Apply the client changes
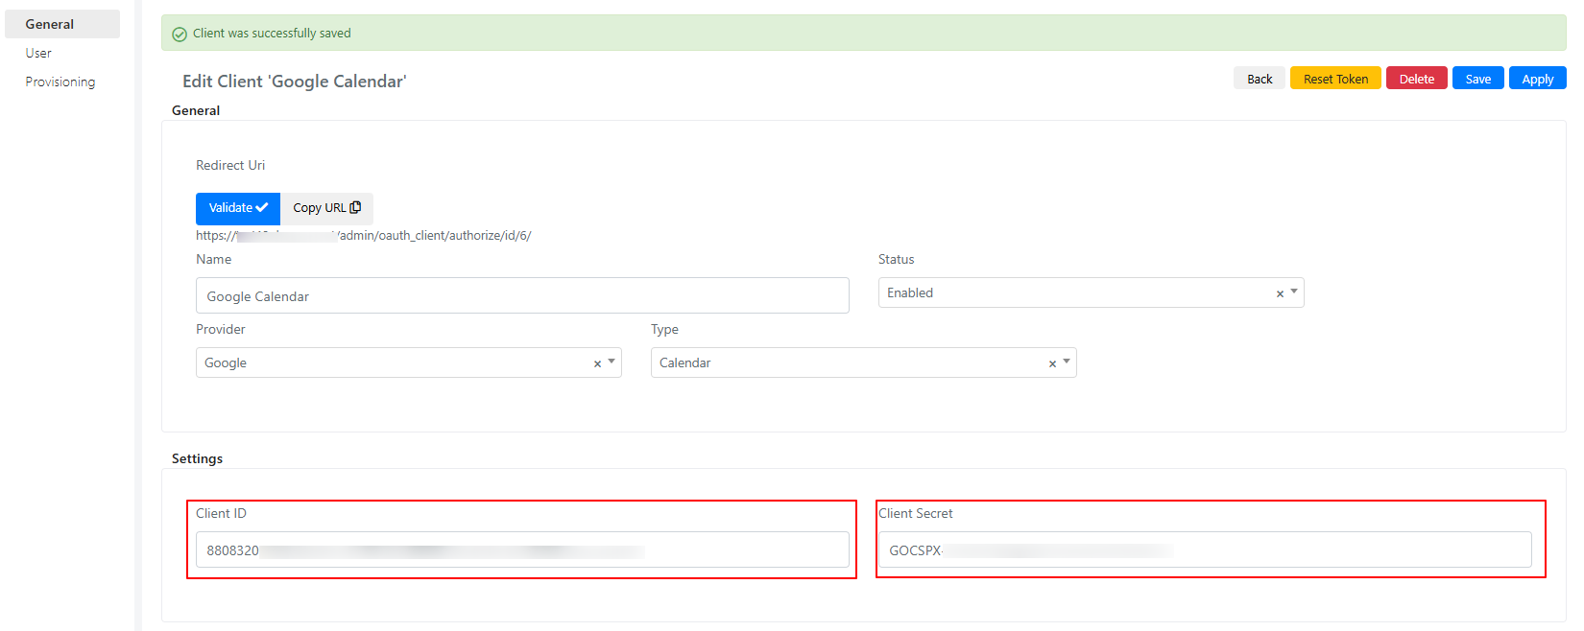 pyautogui.click(x=1537, y=79)
